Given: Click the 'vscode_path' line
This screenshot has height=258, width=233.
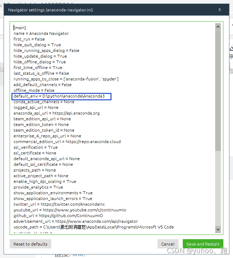Looking at the screenshot, I should [94, 227].
